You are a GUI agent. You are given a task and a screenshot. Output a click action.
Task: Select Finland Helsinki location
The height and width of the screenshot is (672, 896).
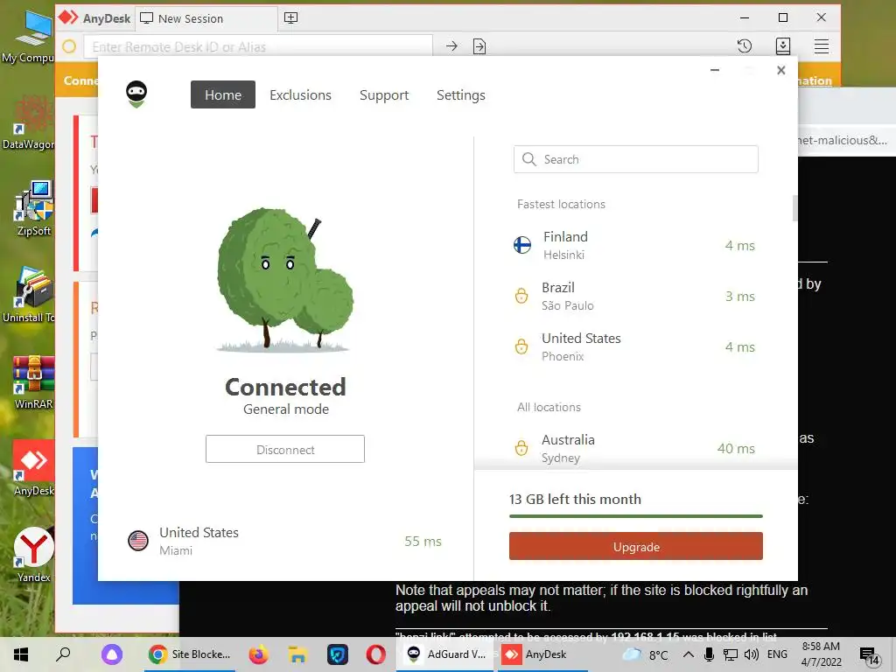(x=636, y=245)
